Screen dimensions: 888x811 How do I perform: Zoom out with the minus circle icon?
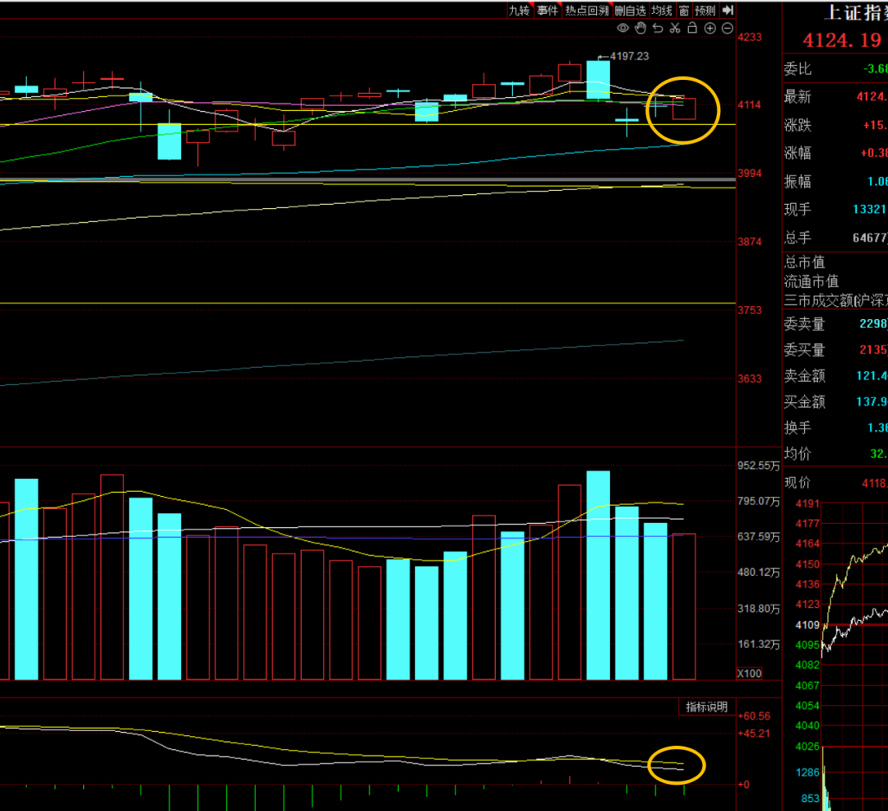pos(728,28)
